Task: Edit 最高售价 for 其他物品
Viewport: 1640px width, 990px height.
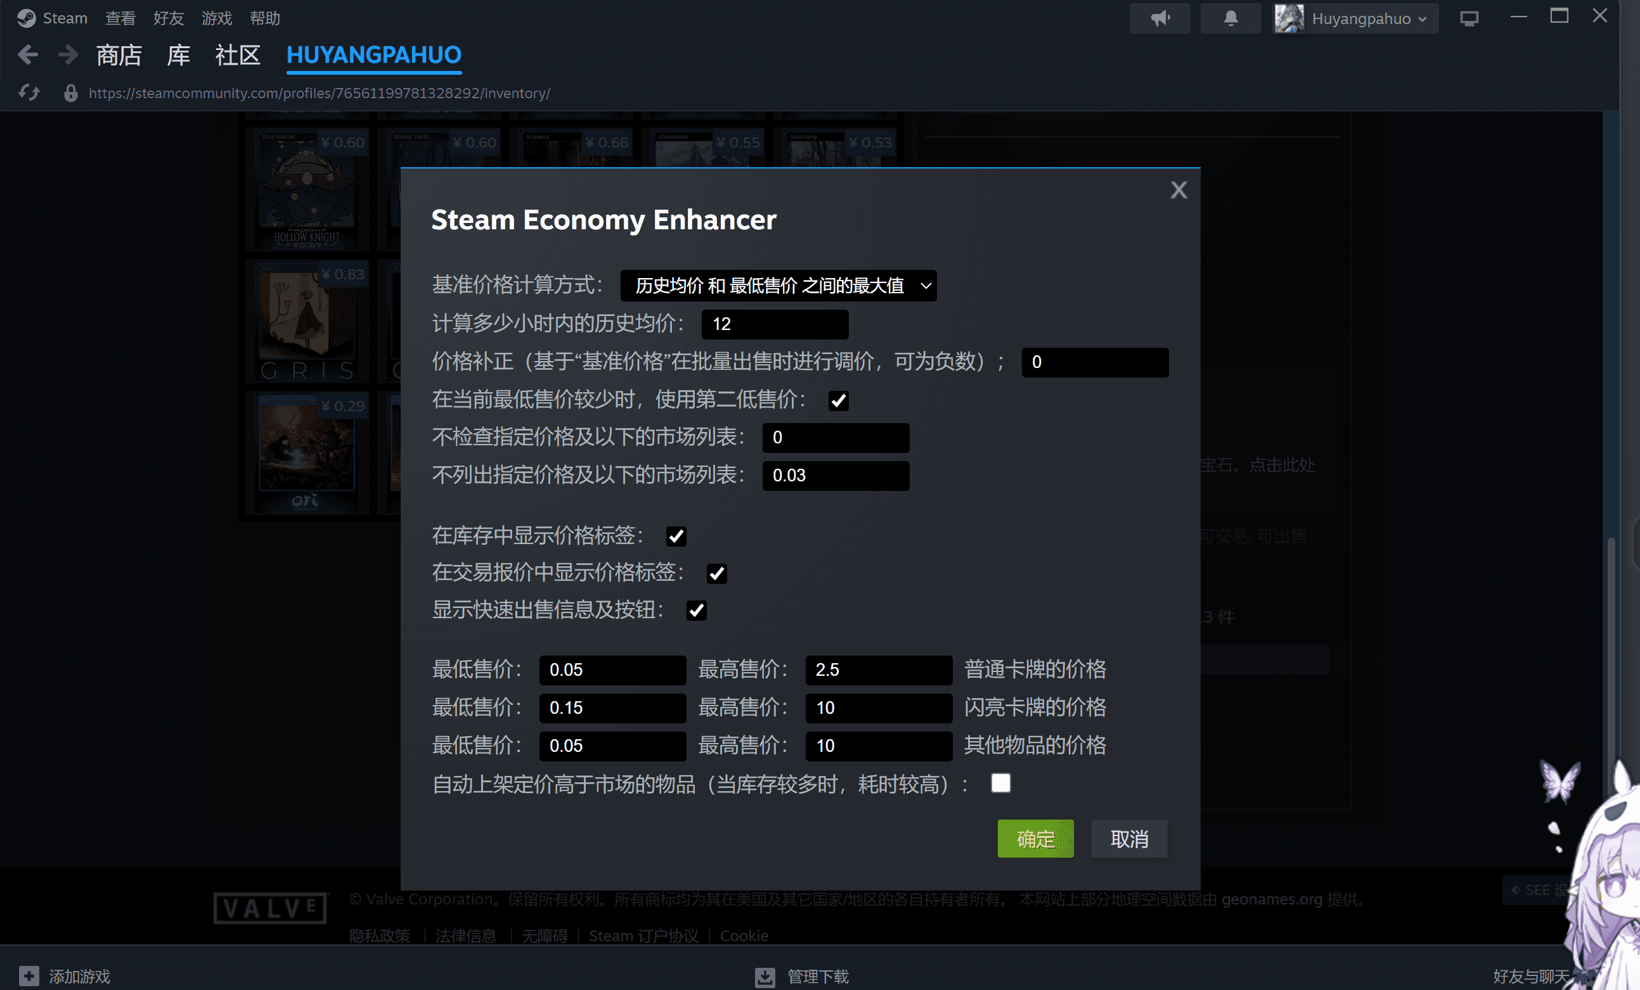Action: click(879, 746)
